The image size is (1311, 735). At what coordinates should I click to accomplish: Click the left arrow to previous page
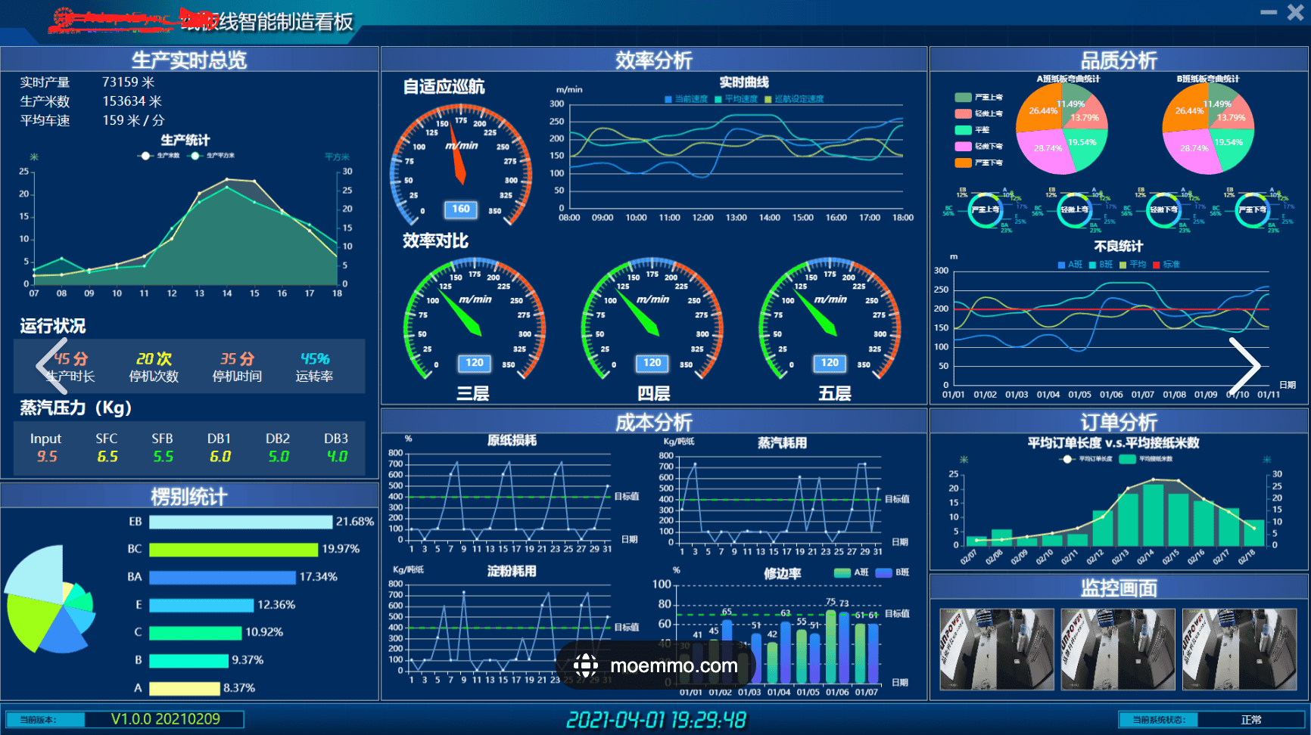[51, 366]
